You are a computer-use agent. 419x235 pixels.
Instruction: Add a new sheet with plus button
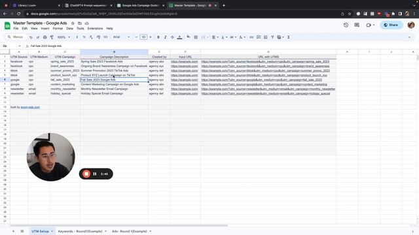click(13, 231)
